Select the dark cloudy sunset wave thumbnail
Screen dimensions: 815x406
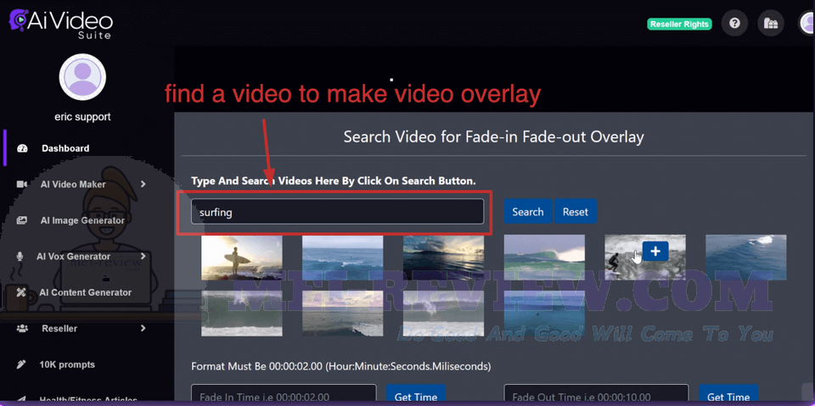[x=443, y=258]
